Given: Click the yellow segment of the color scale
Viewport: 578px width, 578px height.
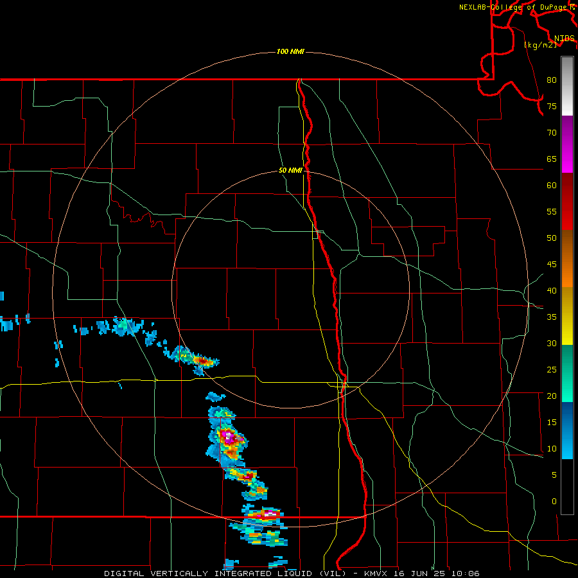Looking at the screenshot, I should (567, 316).
